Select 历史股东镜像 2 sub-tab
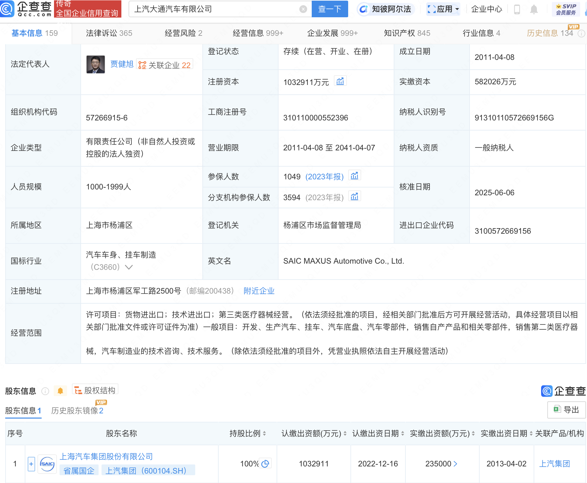The image size is (587, 483). point(77,411)
